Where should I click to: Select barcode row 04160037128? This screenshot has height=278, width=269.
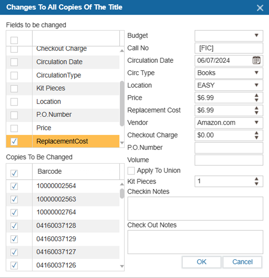(x=63, y=226)
